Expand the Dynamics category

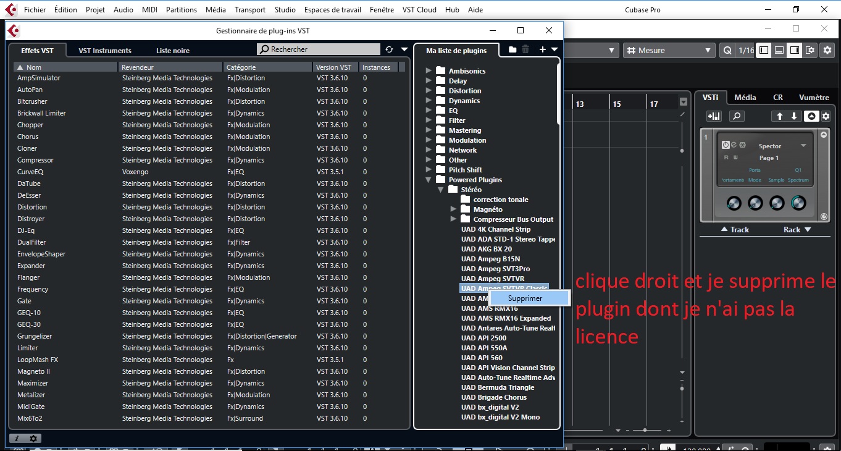tap(429, 100)
